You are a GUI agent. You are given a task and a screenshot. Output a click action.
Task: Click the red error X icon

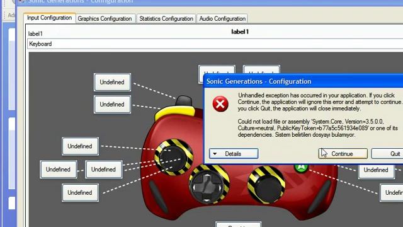[220, 104]
